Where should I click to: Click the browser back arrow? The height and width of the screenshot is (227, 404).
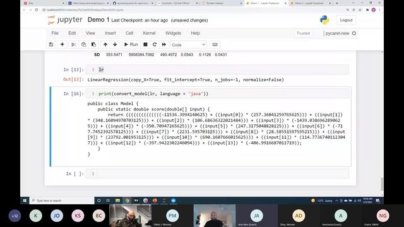tap(24, 10)
